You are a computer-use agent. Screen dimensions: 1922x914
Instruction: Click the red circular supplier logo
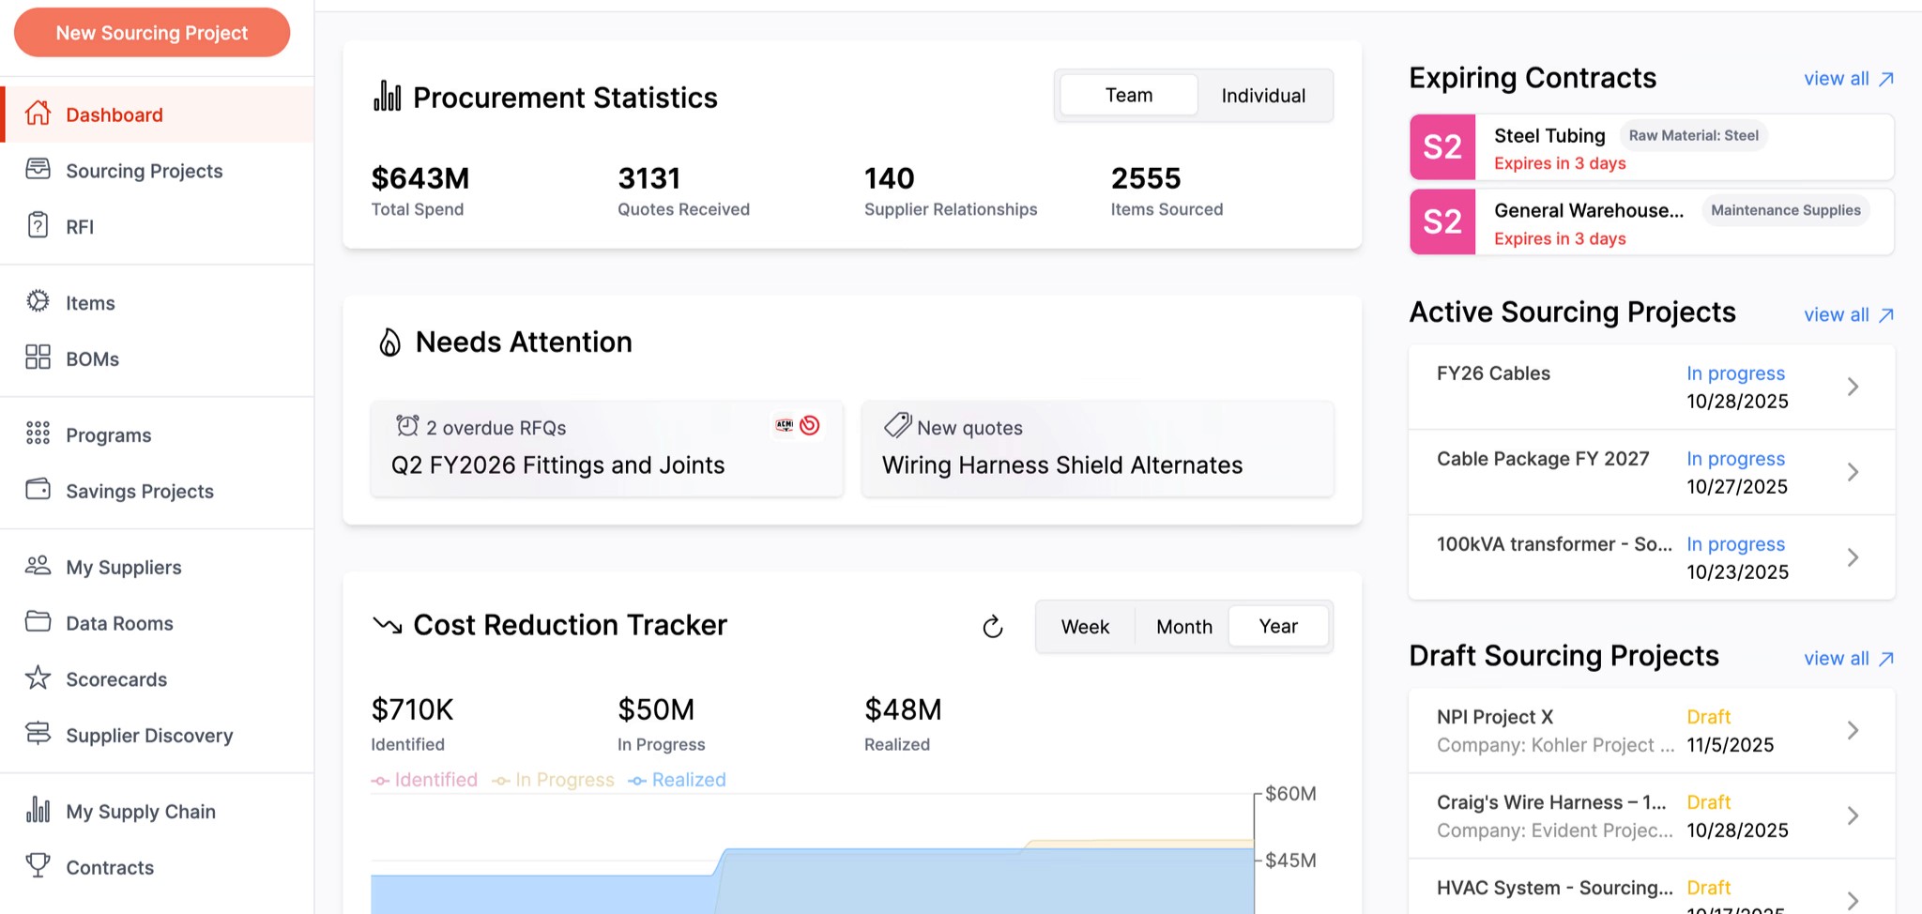810,425
